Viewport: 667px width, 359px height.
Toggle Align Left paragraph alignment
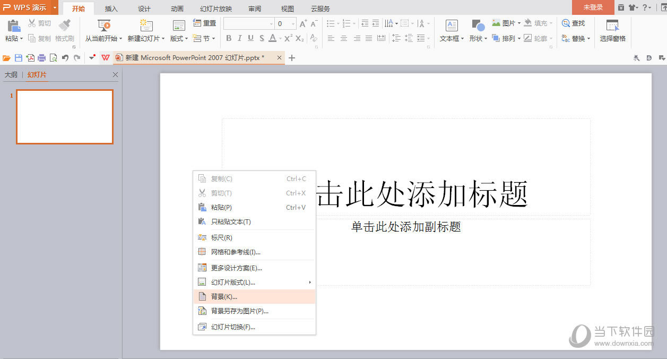(331, 38)
